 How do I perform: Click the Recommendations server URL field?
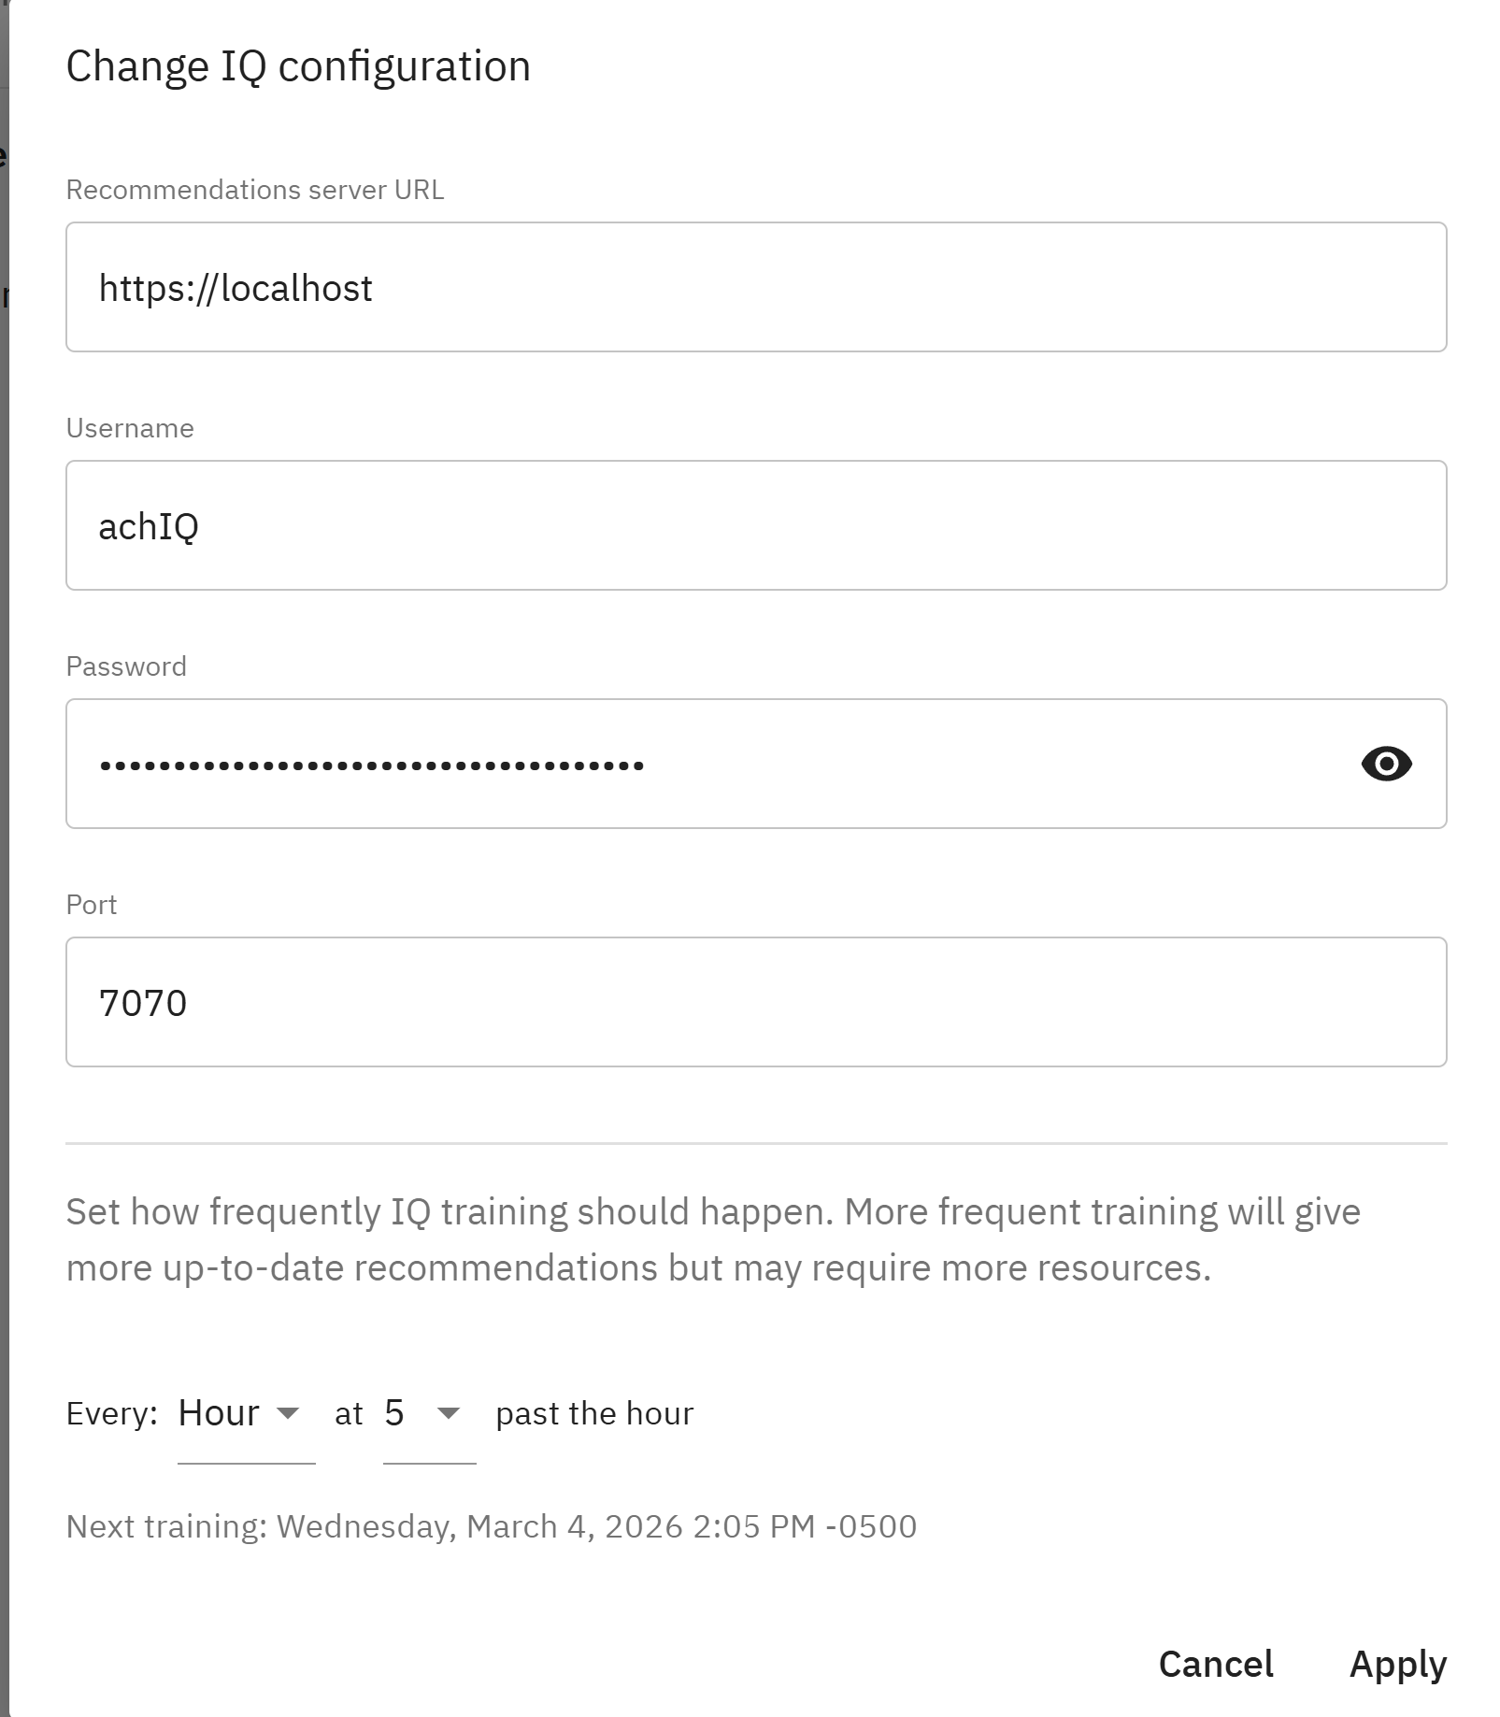[x=755, y=287]
